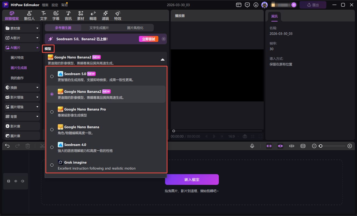Select the 文字 (text) tool
357x216 pixels.
[44, 15]
